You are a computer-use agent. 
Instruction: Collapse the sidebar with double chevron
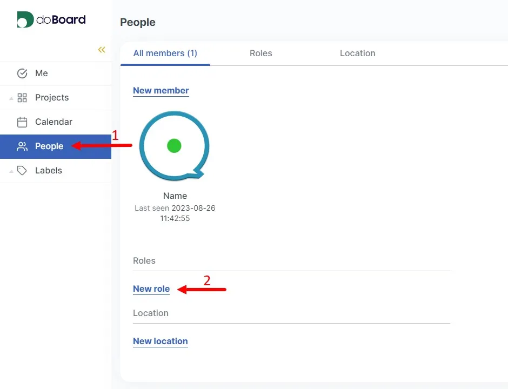tap(102, 50)
